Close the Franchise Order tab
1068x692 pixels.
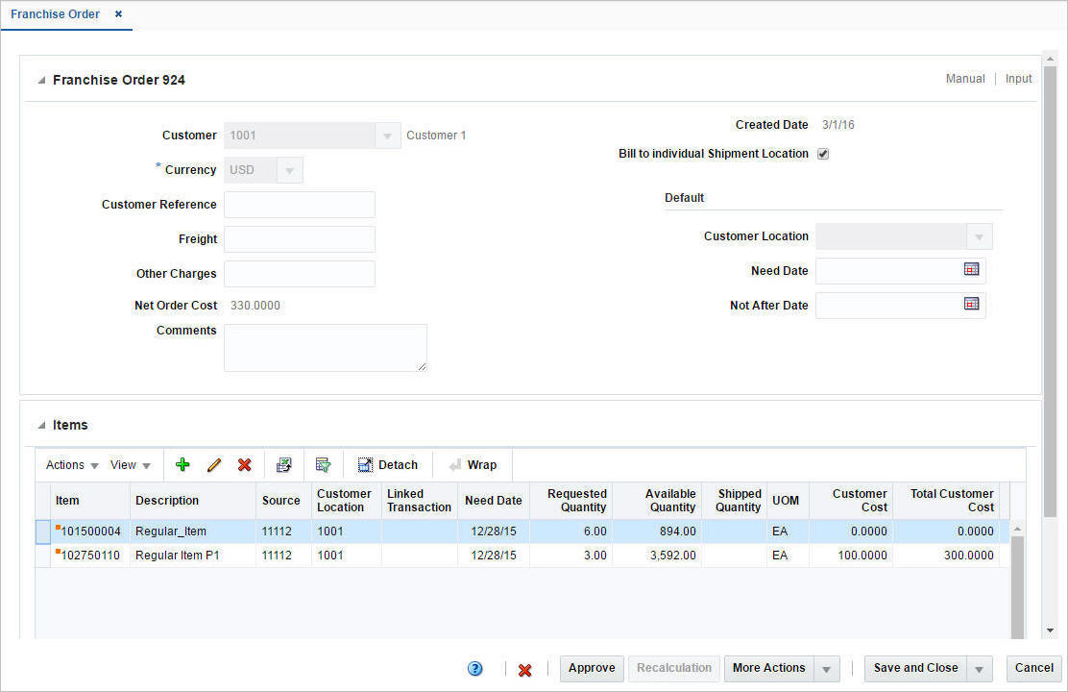coord(118,13)
